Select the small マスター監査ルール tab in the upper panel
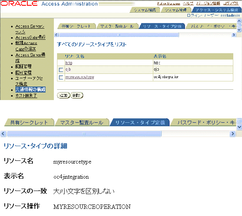The height and width of the screenshot is (216, 242). tap(118, 26)
